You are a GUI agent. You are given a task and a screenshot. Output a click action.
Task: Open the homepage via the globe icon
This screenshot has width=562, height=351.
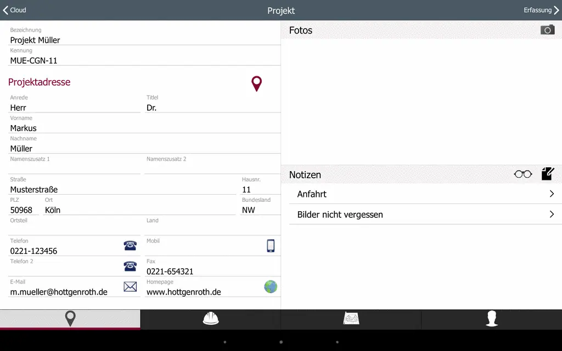pyautogui.click(x=271, y=286)
